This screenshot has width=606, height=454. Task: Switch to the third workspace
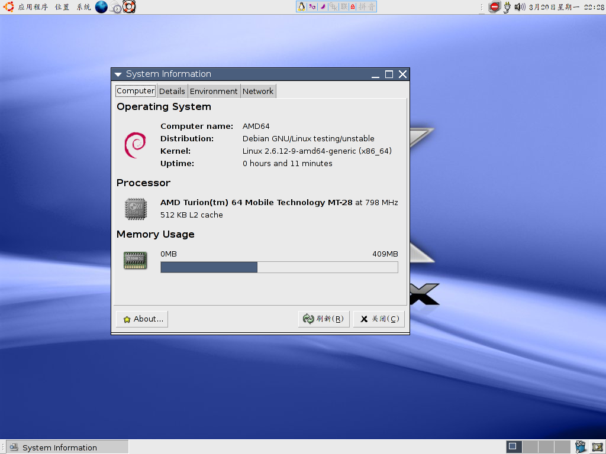pyautogui.click(x=546, y=447)
